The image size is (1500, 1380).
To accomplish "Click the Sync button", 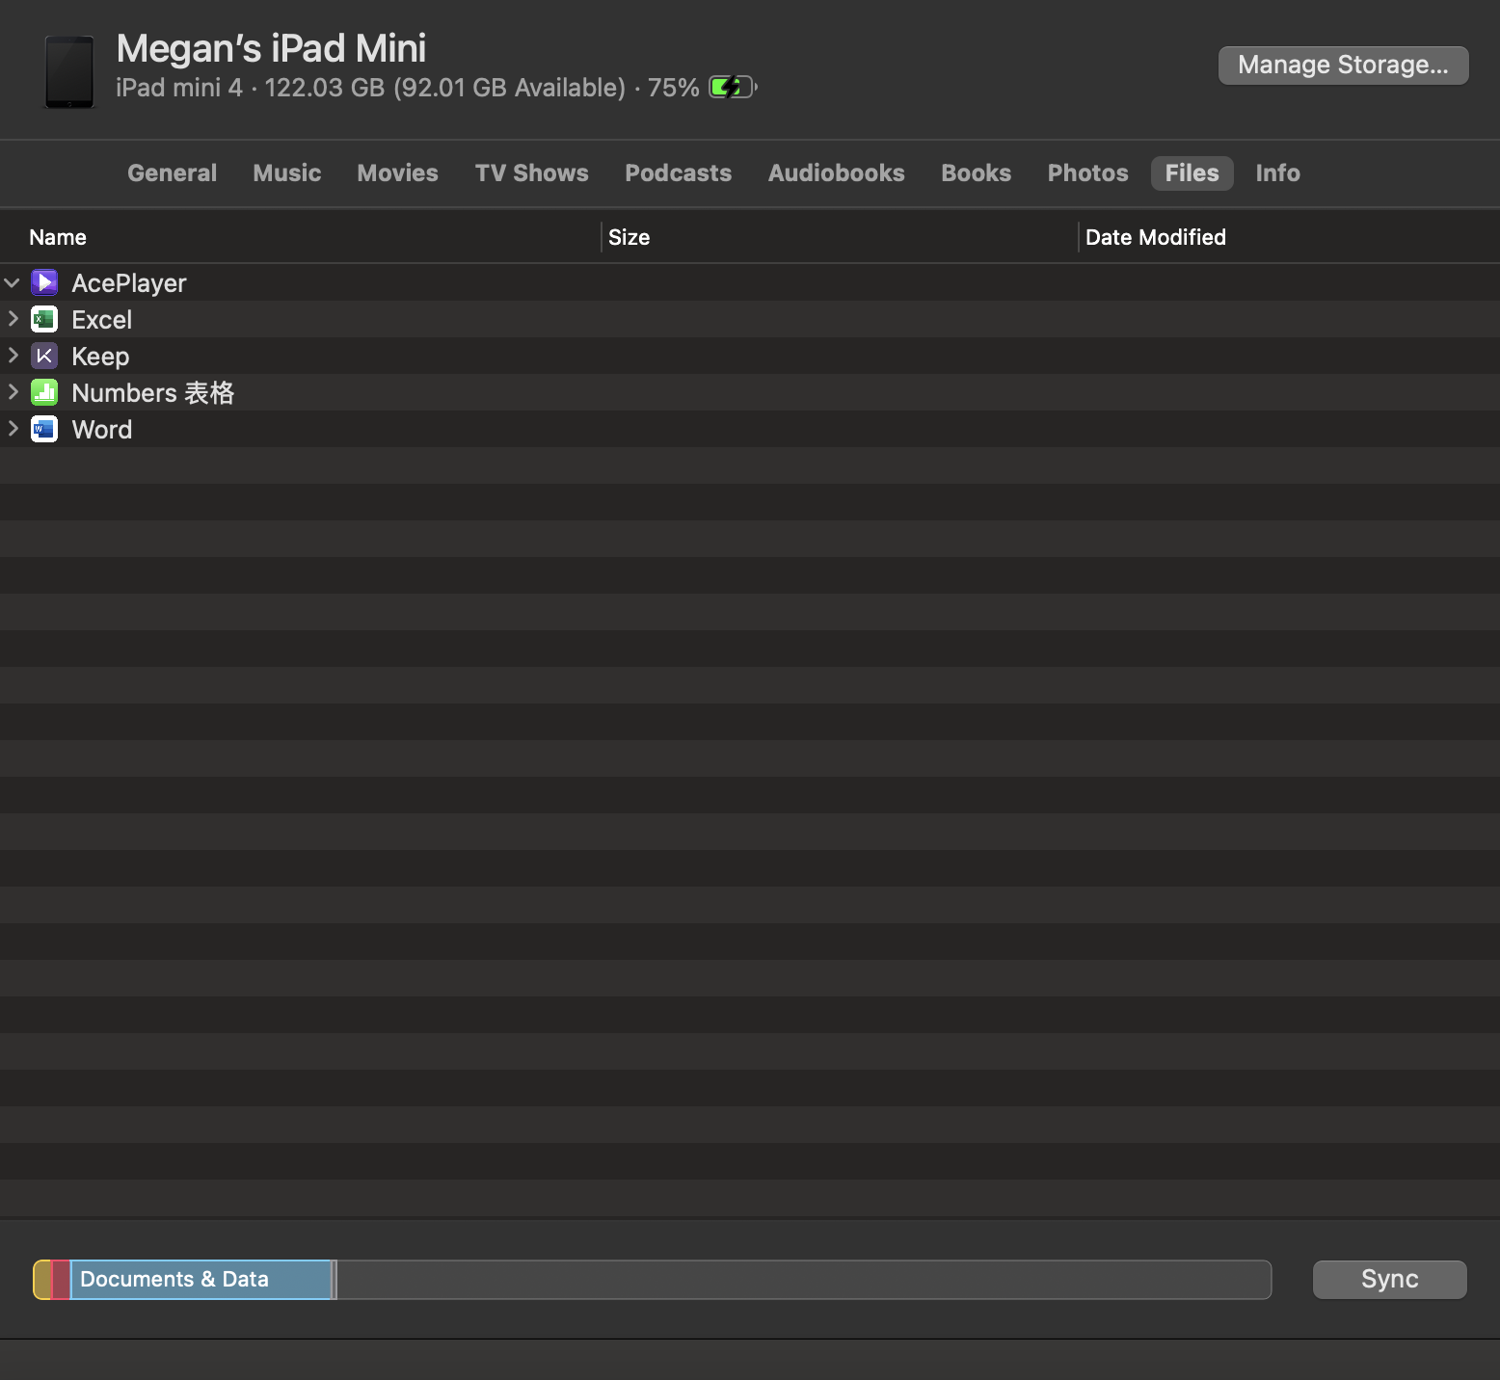I will click(1389, 1279).
